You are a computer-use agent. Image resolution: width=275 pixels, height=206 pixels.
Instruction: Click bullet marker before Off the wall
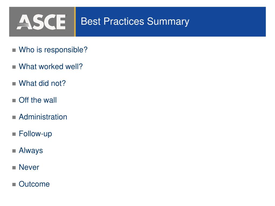(14, 101)
